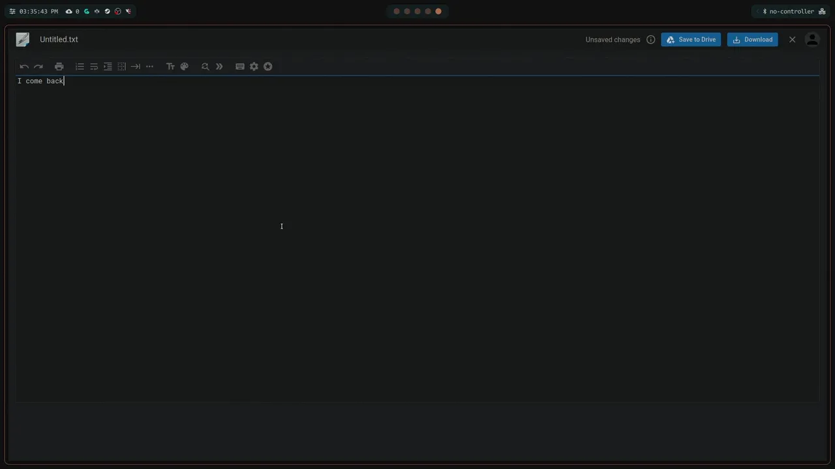This screenshot has height=469, width=835.
Task: Open editor settings gear
Action: (254, 66)
